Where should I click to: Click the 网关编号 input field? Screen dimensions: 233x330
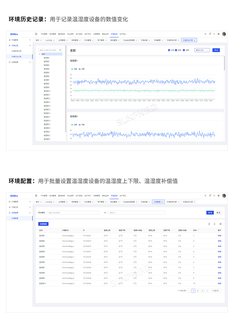73,213
